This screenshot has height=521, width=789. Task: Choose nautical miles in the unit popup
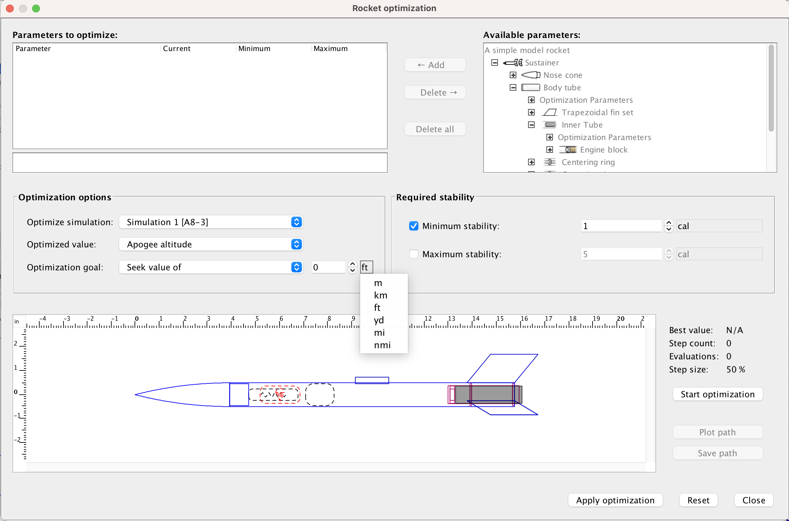coord(382,345)
